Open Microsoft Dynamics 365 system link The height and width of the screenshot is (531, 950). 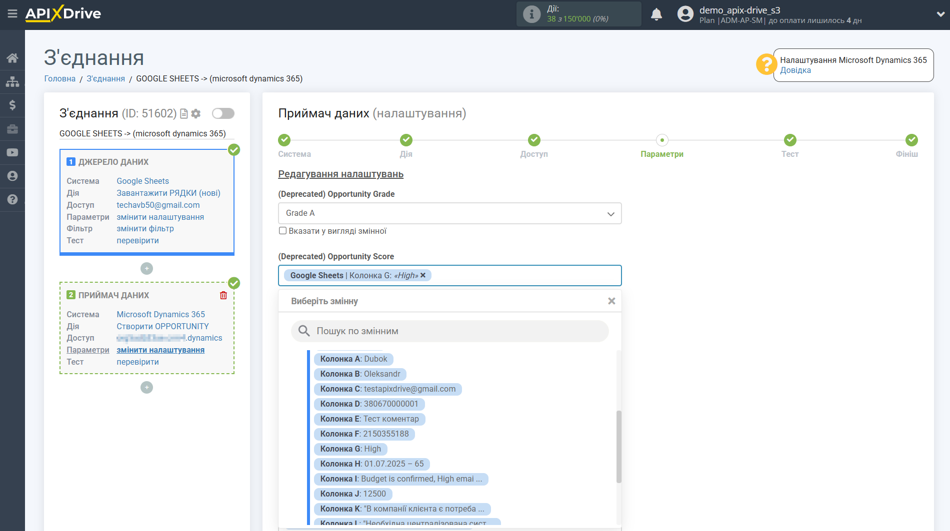pyautogui.click(x=160, y=315)
